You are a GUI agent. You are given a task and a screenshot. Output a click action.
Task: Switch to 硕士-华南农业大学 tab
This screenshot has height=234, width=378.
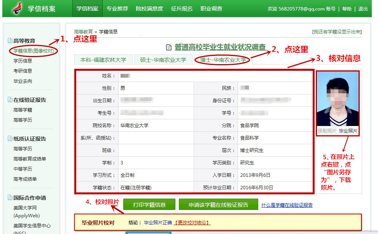(x=163, y=60)
